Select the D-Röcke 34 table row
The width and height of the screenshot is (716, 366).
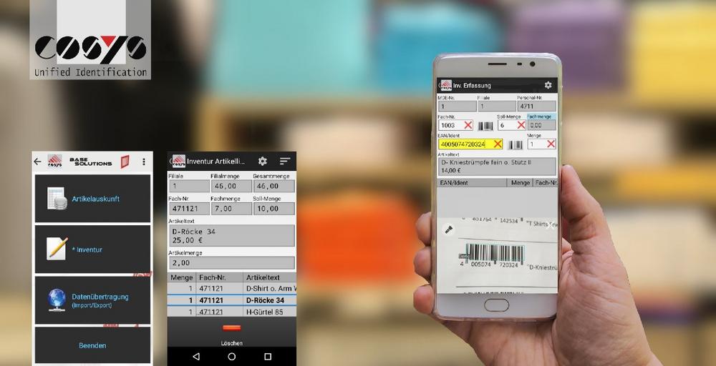(231, 300)
